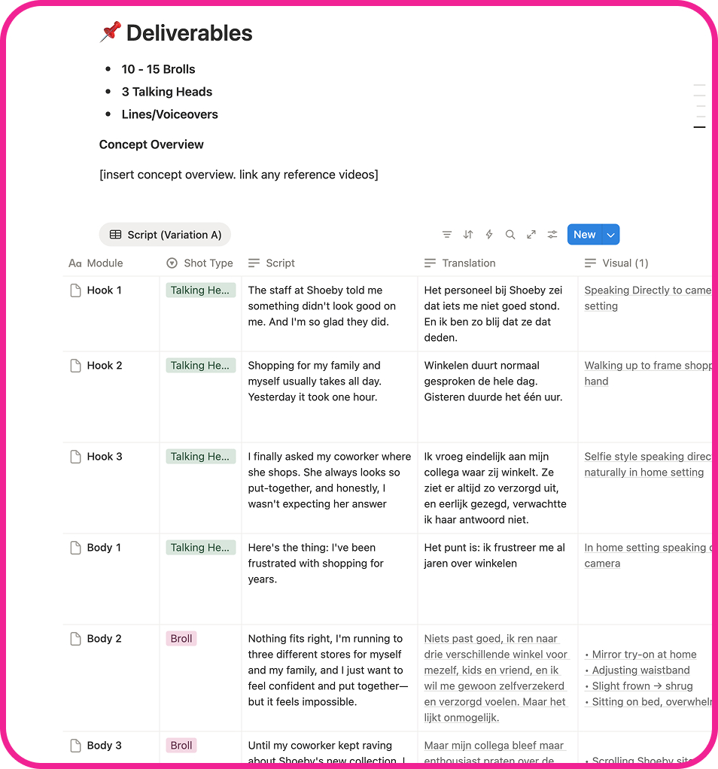Viewport: 718px width, 769px height.
Task: Click the Hook 1 page icon
Action: click(75, 290)
